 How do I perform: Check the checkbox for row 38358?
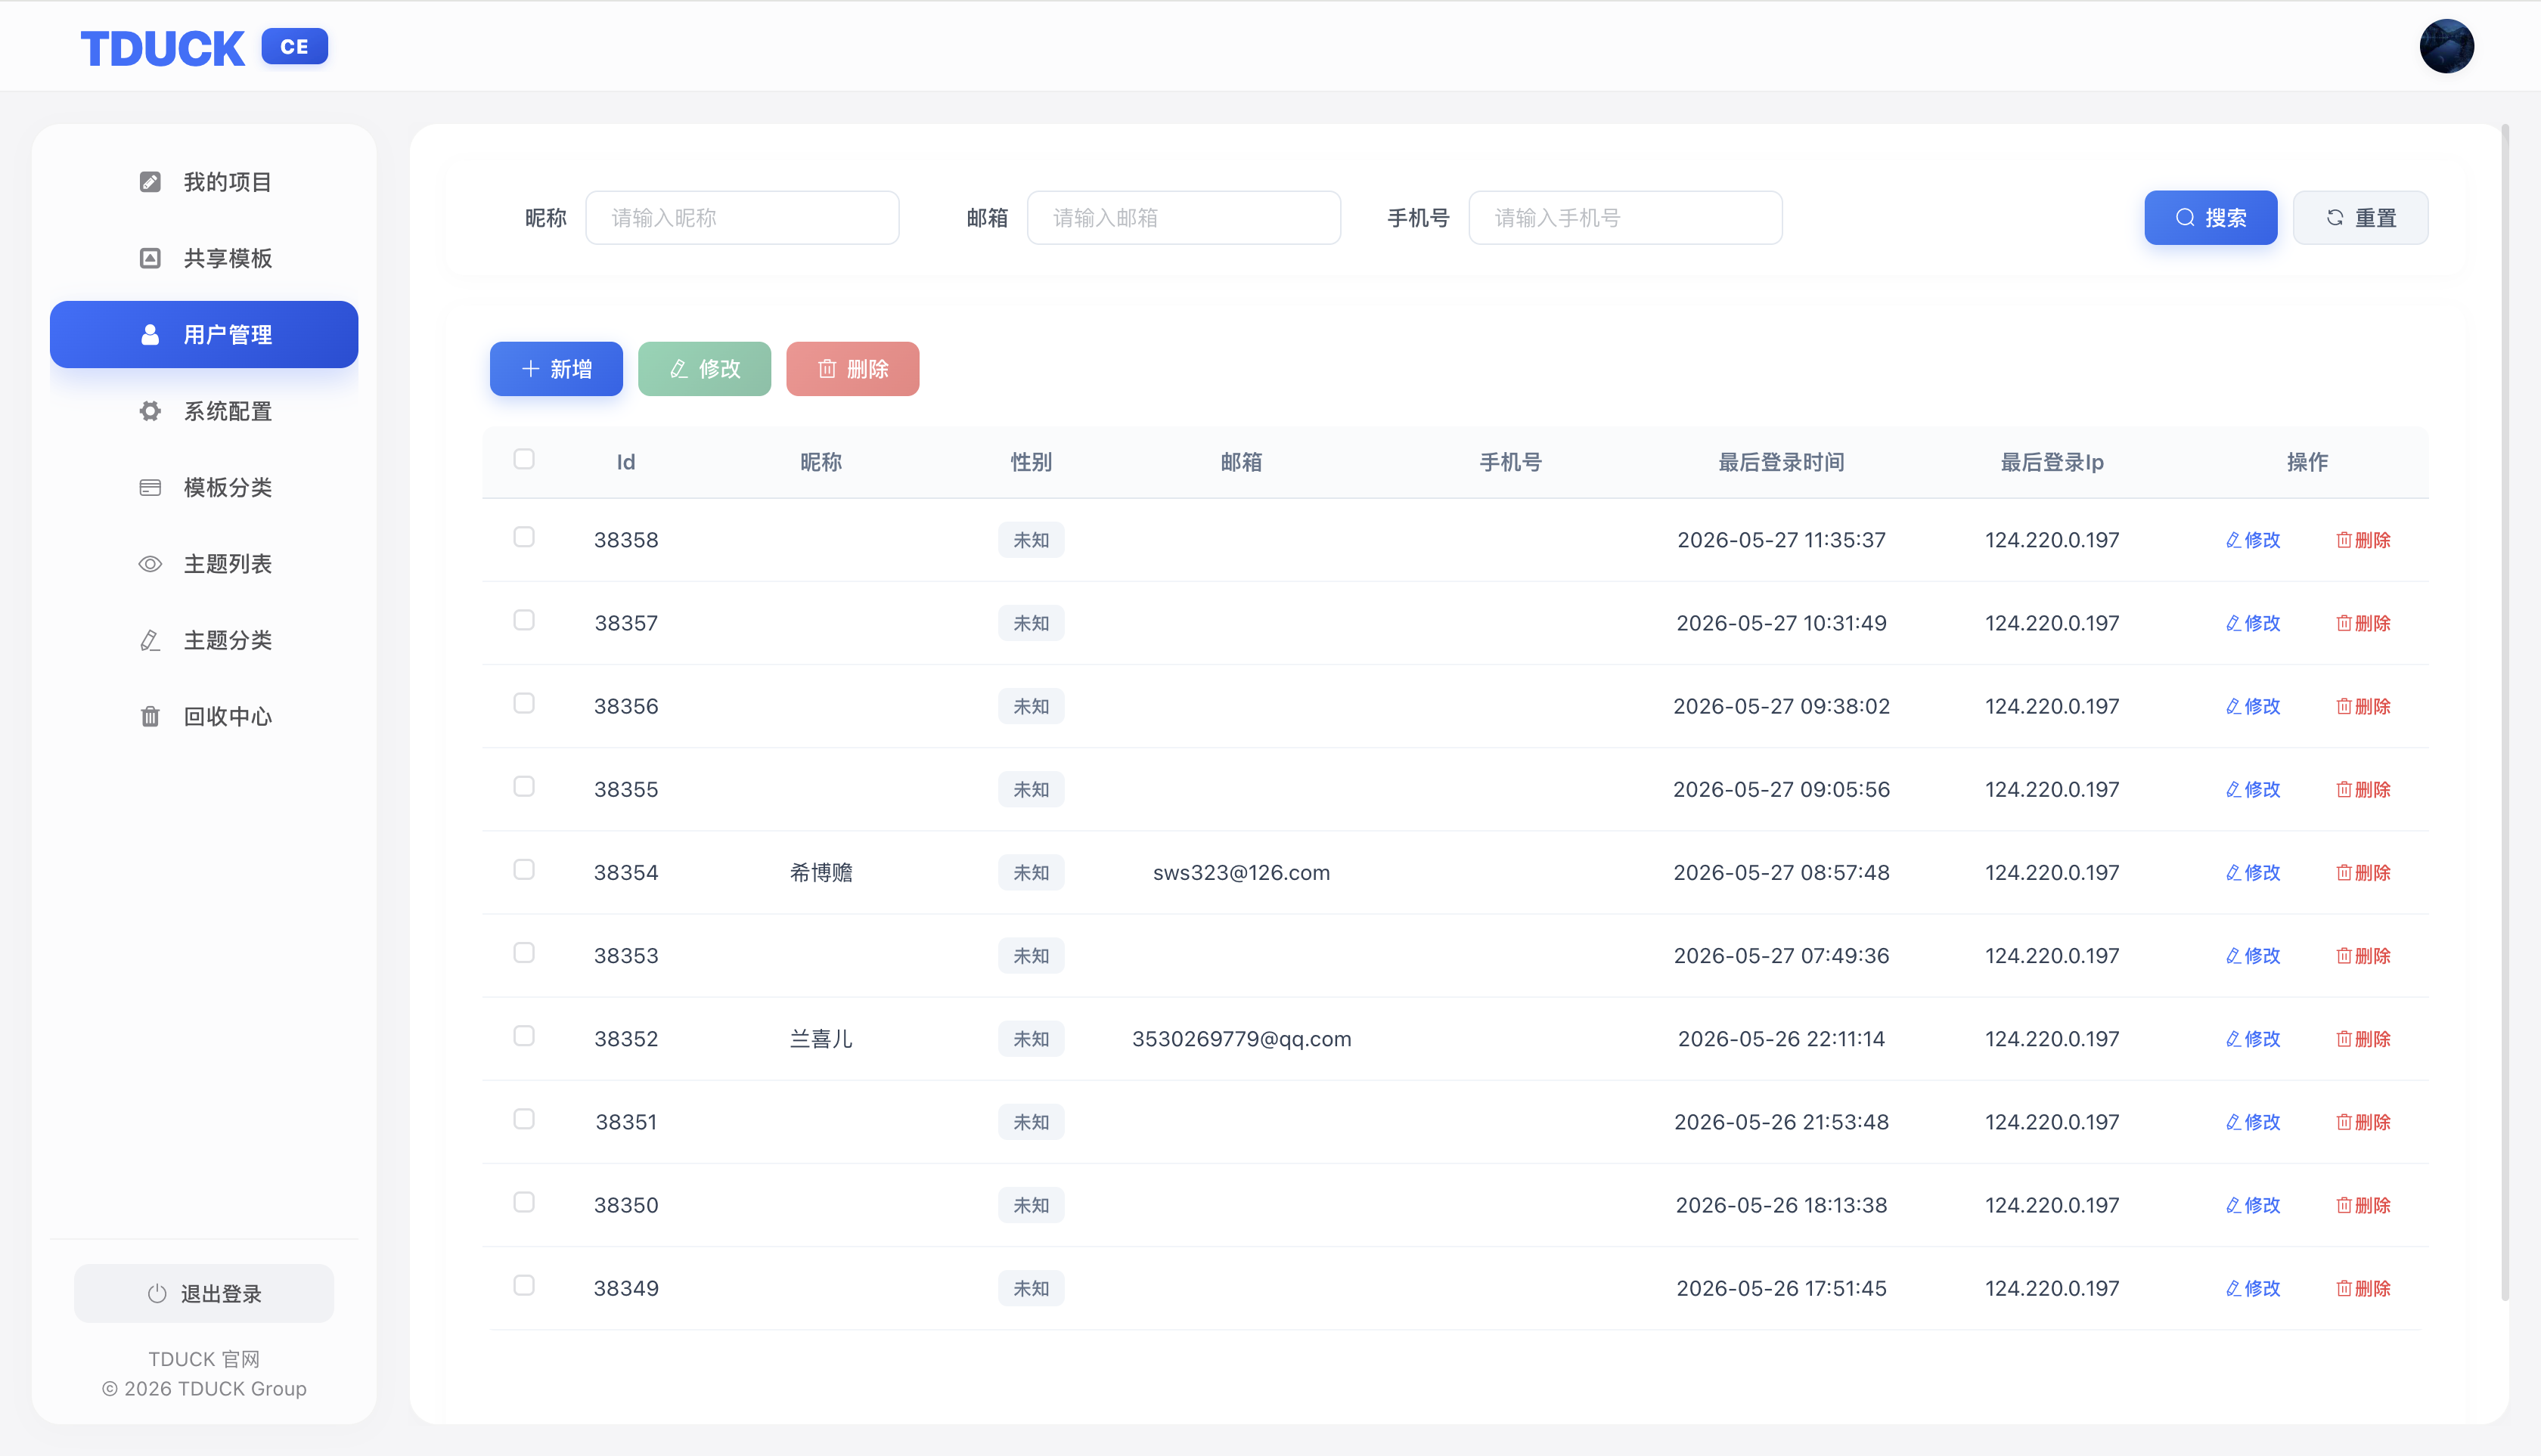tap(524, 537)
